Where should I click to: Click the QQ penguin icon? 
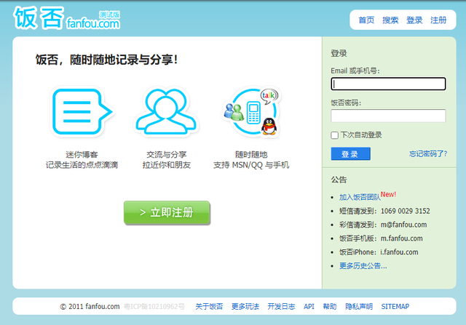click(x=269, y=127)
